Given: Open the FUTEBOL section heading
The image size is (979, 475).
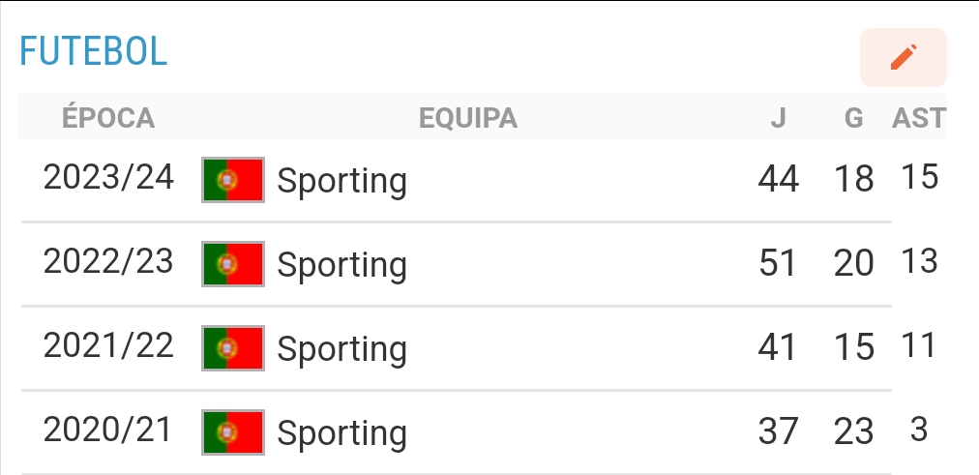Looking at the screenshot, I should 94,51.
